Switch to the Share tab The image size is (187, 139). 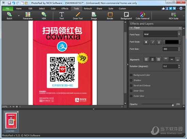point(99,8)
